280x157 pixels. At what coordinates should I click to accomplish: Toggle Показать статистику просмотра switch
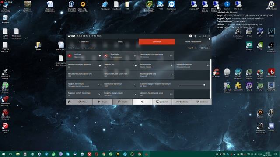coord(99,65)
